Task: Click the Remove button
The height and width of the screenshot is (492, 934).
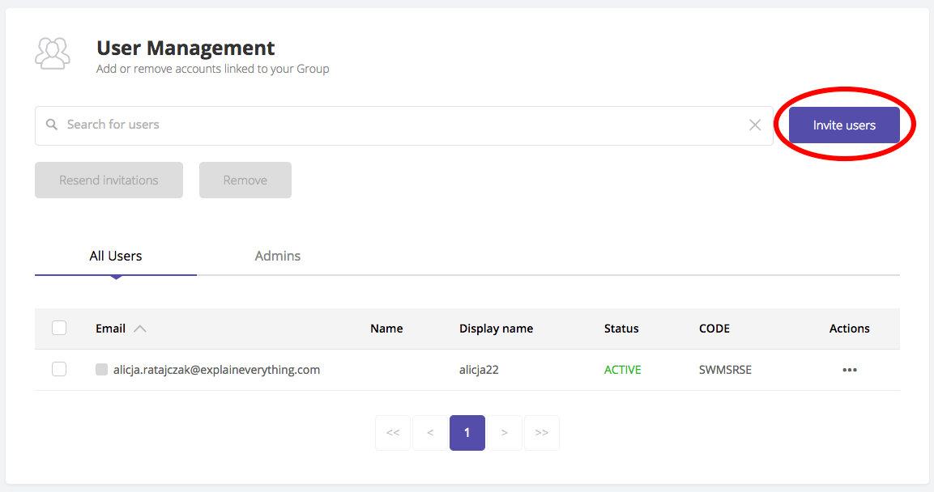Action: [245, 180]
